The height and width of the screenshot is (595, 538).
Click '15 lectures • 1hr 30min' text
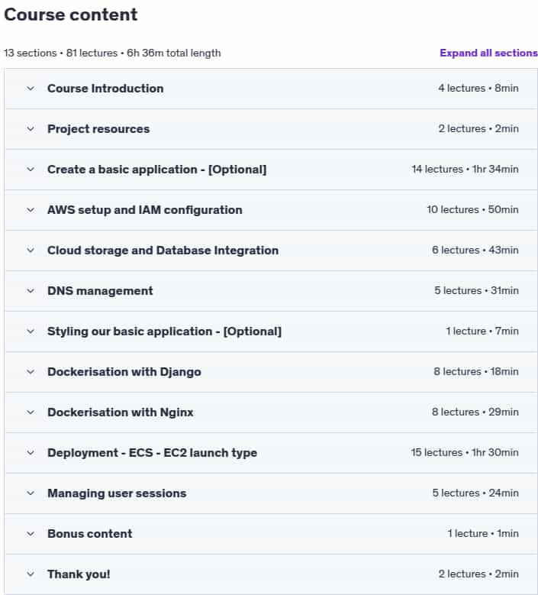point(465,452)
